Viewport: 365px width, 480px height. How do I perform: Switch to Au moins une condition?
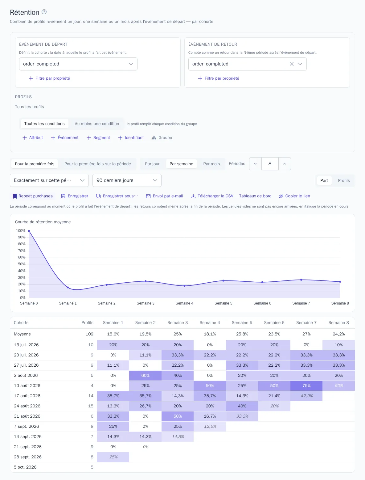[x=97, y=124]
